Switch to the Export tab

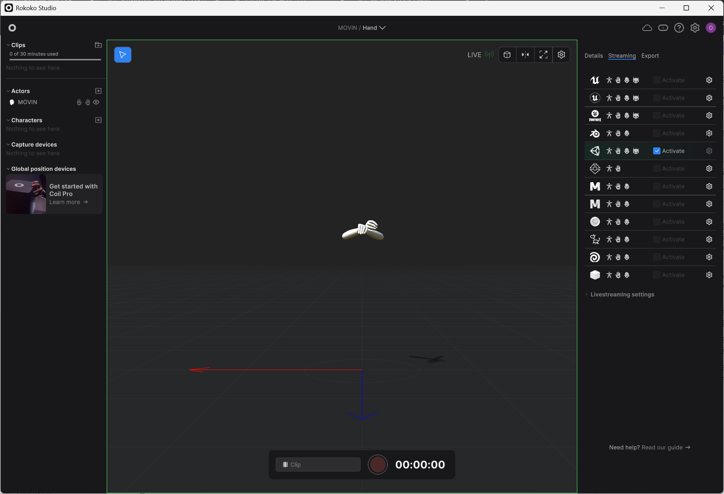[650, 56]
